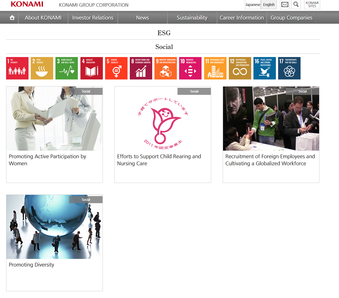Click the ESG heading text
339x298 pixels.
164,33
